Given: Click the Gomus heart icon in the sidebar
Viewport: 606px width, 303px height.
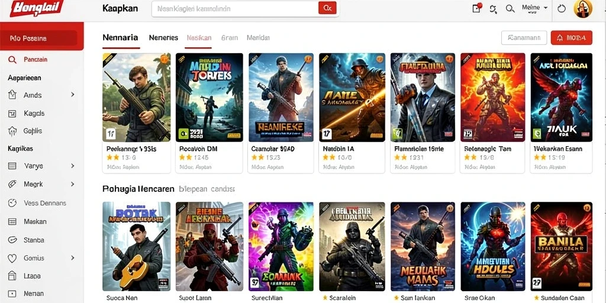Looking at the screenshot, I should click(x=12, y=258).
